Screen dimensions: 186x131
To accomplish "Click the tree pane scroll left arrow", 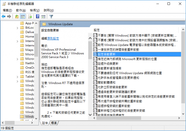I will pos(3,123).
